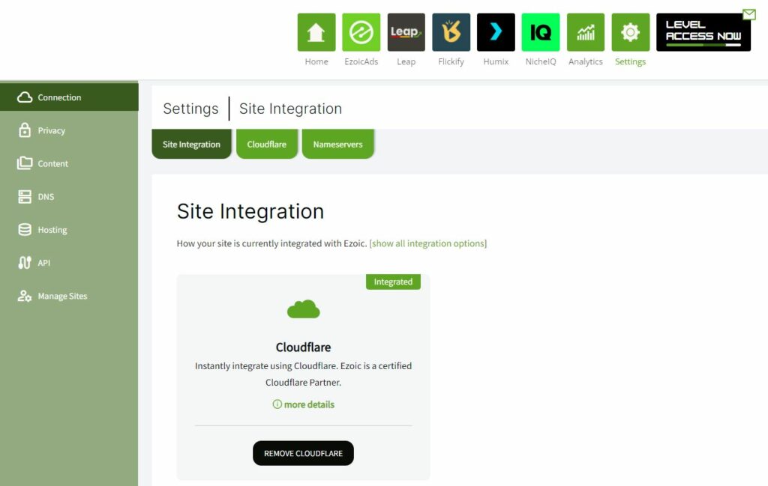Click the Integrated status badge
Viewport: 768px width, 486px height.
point(393,282)
